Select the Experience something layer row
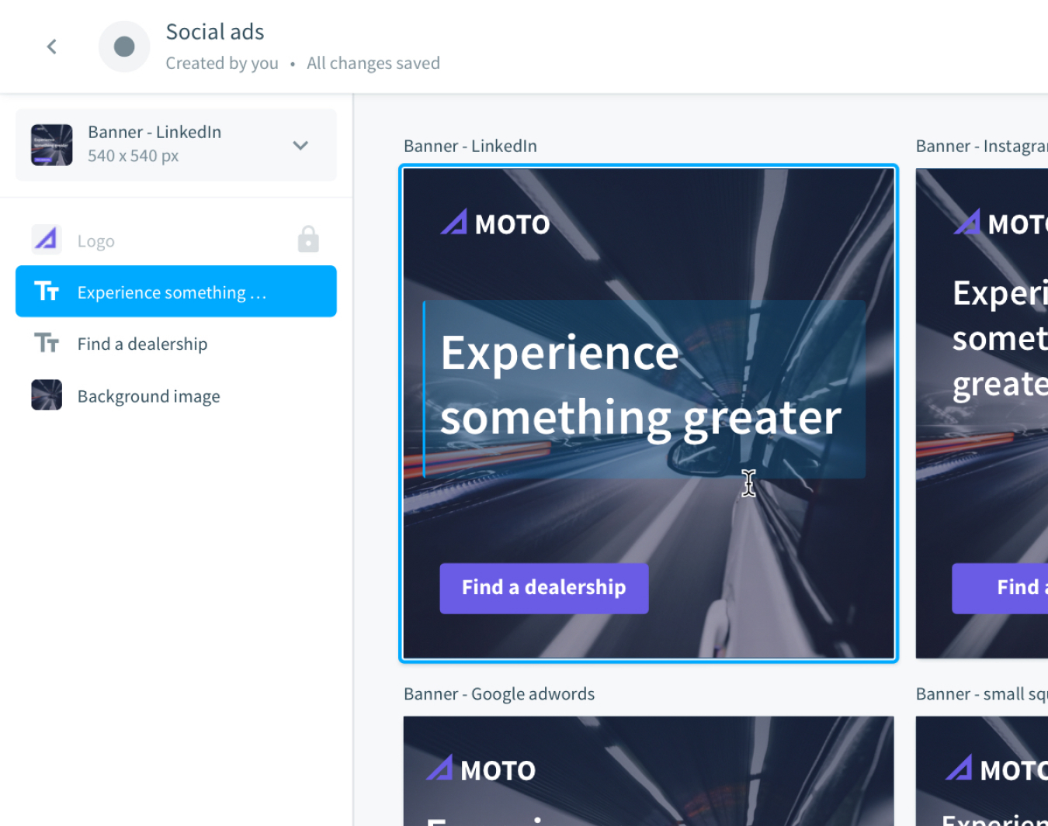This screenshot has height=826, width=1048. coord(176,292)
